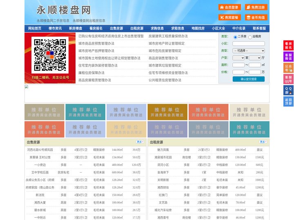Open 求购信息 navigation item
Screen dimensions: 294x220
point(157,29)
